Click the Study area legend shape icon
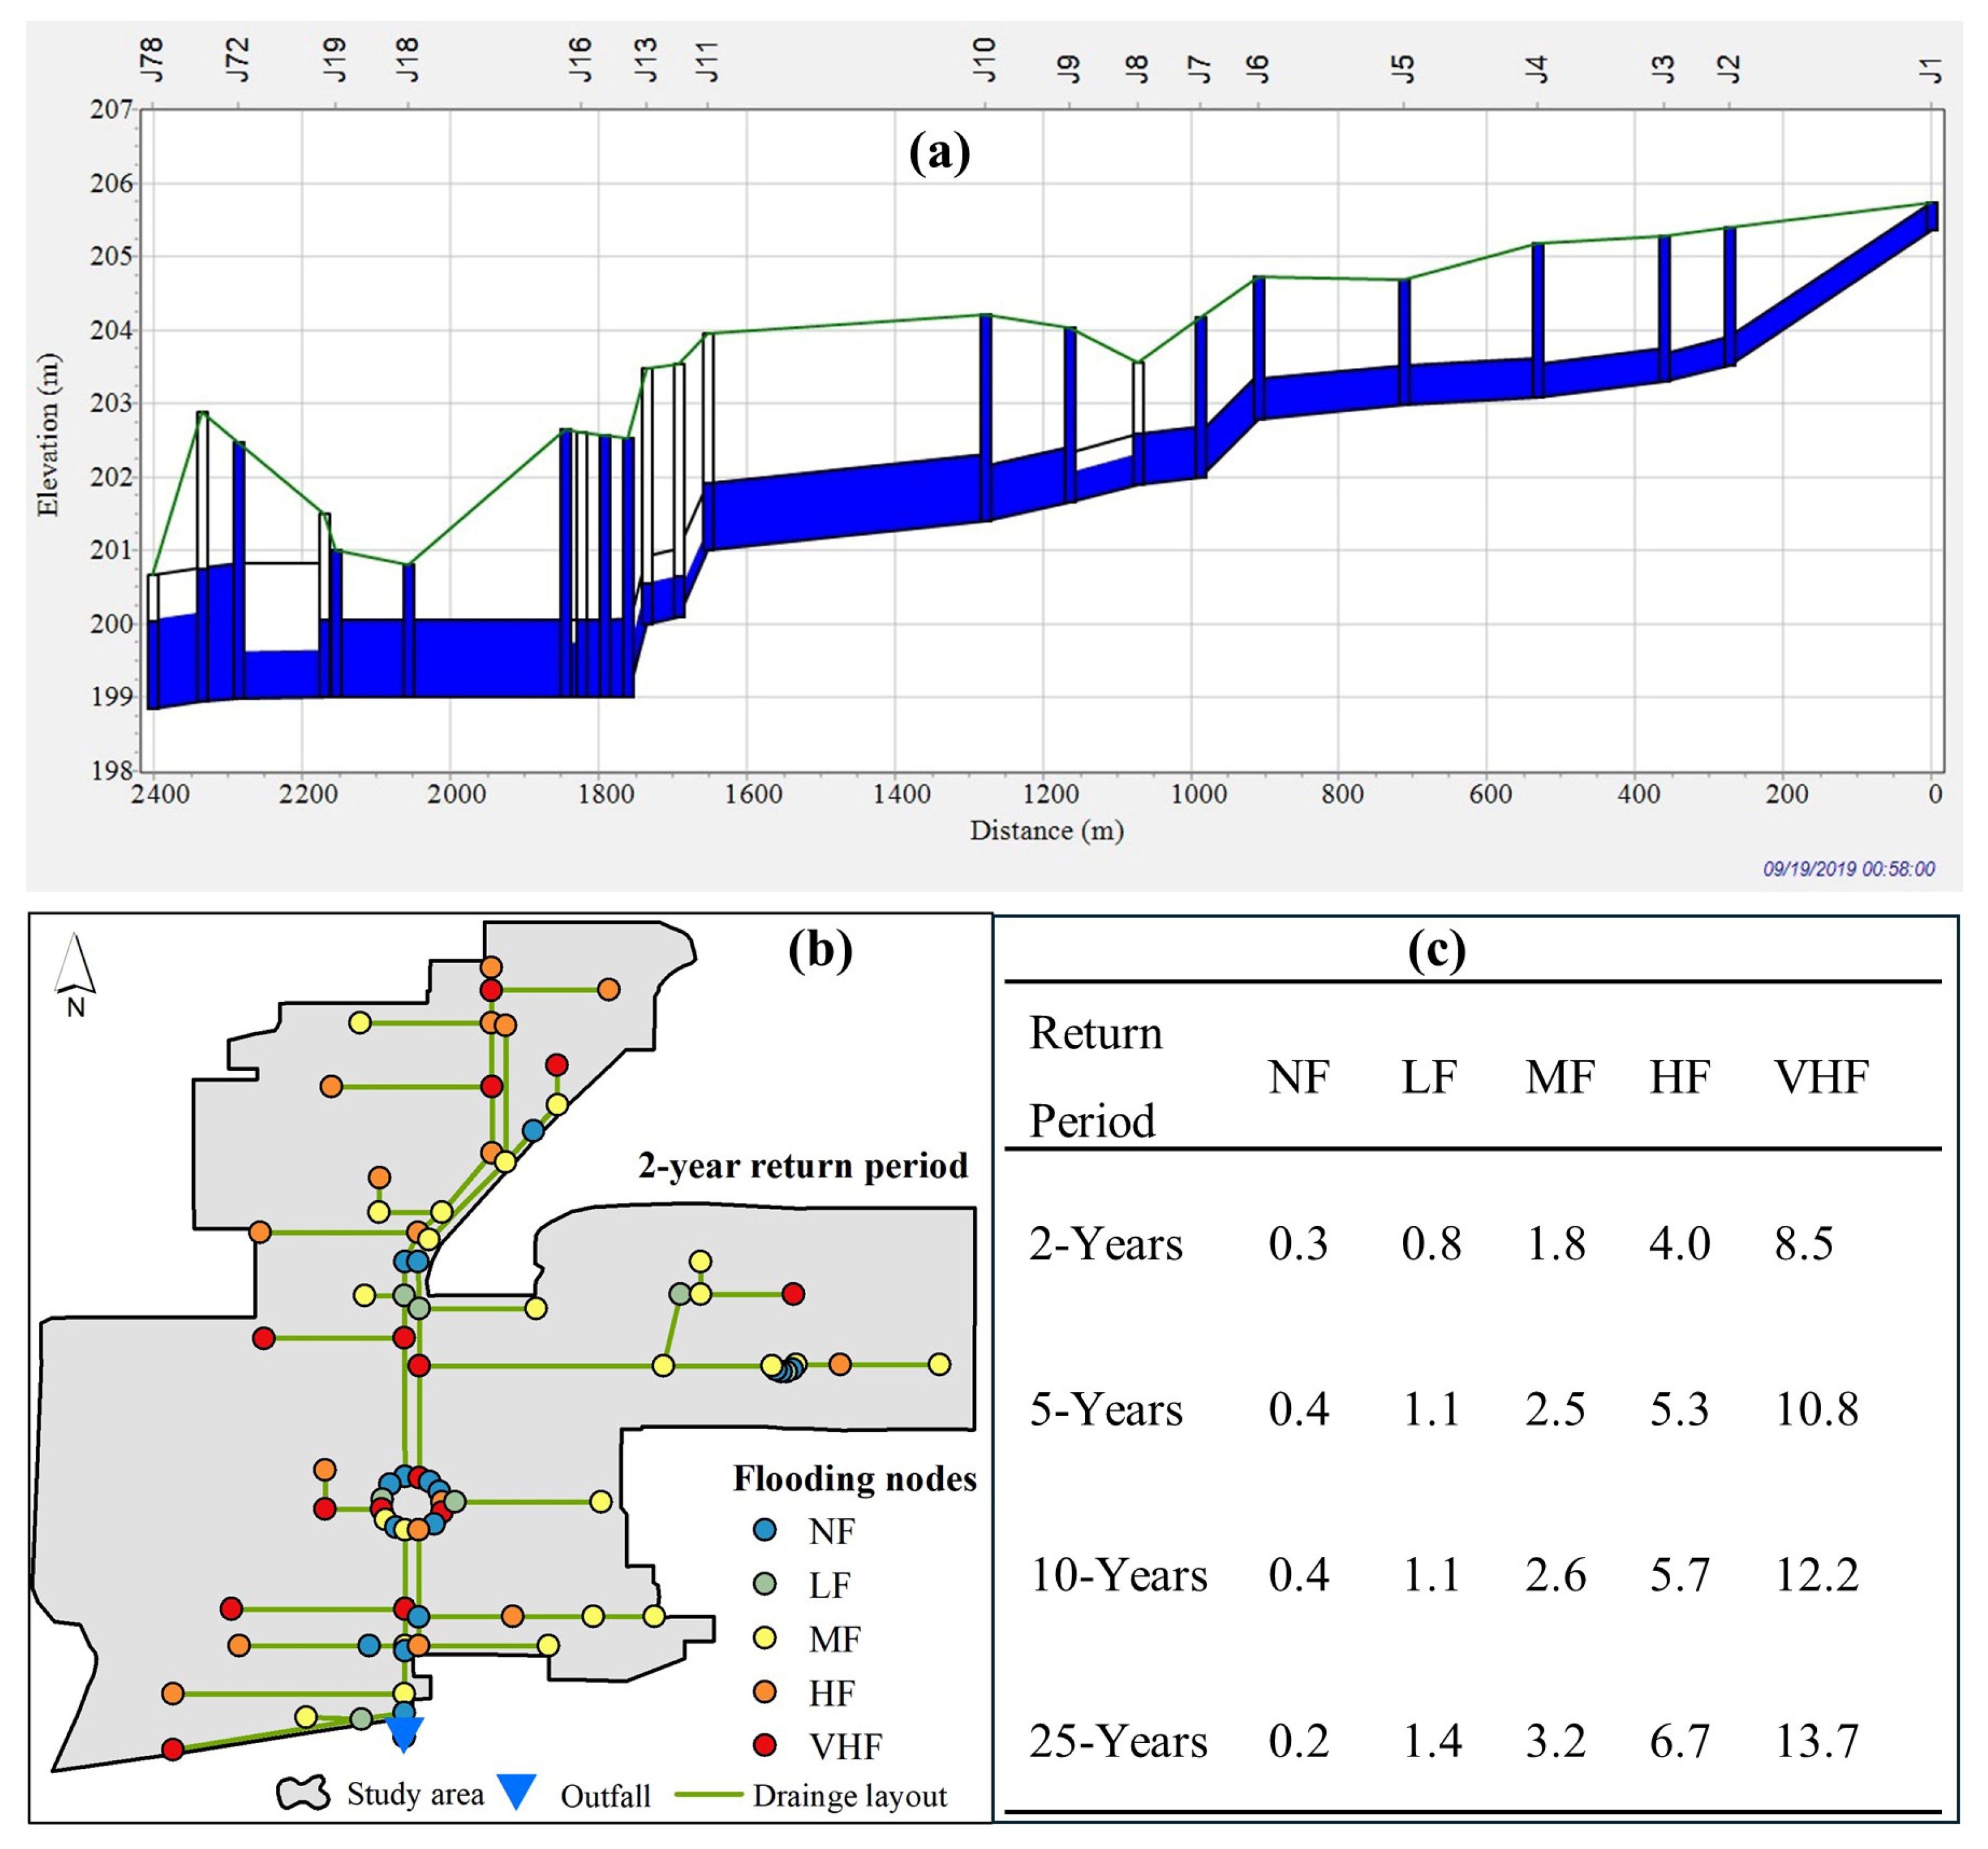Screen dimensions: 1988x1849 303,1793
